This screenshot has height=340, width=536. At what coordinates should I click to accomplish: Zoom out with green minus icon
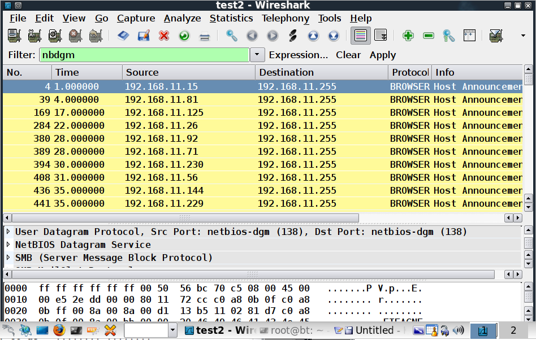pos(429,36)
